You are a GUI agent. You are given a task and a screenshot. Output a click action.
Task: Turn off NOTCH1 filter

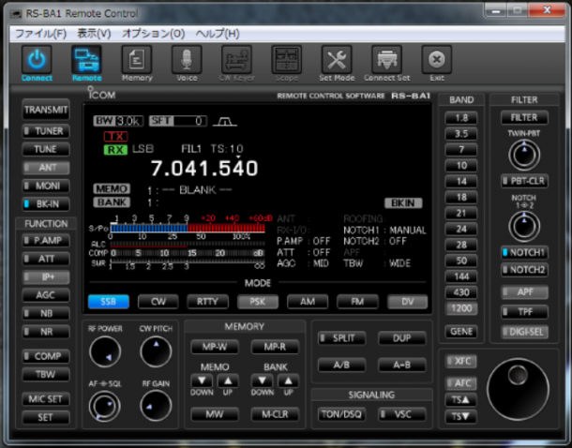(x=524, y=252)
